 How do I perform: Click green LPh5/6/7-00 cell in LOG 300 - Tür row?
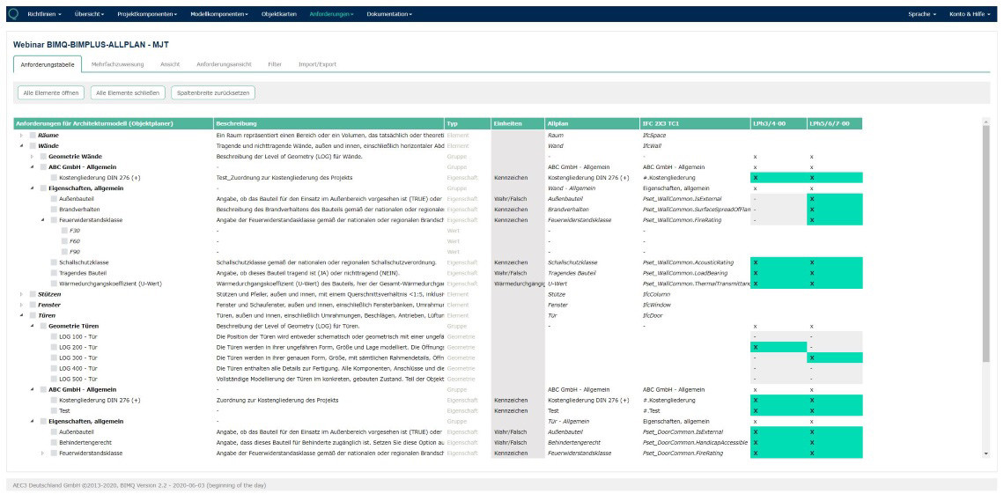tap(835, 358)
